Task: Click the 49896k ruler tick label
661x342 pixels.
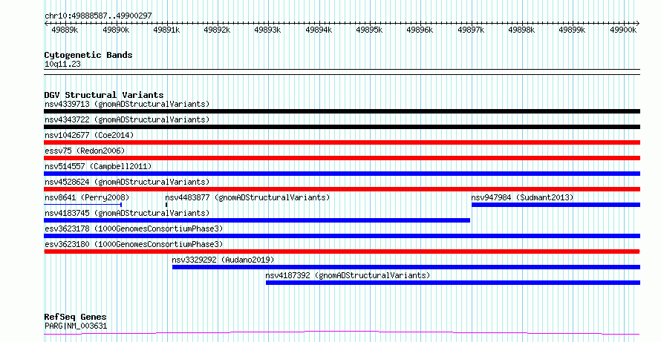Action: [420, 30]
